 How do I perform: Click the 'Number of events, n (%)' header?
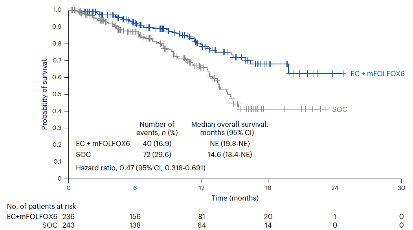click(x=157, y=128)
